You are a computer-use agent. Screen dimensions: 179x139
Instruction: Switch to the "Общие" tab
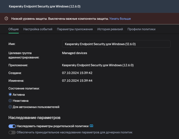[x=14, y=29]
